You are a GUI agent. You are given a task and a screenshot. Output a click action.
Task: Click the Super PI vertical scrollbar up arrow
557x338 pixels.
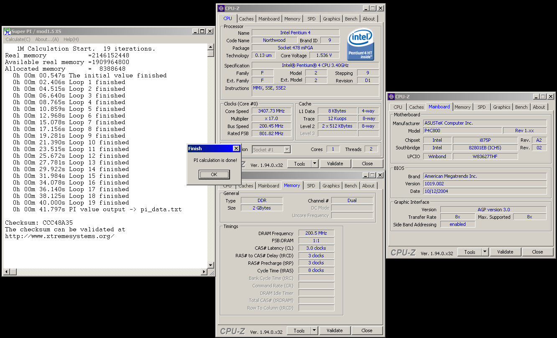coord(211,47)
